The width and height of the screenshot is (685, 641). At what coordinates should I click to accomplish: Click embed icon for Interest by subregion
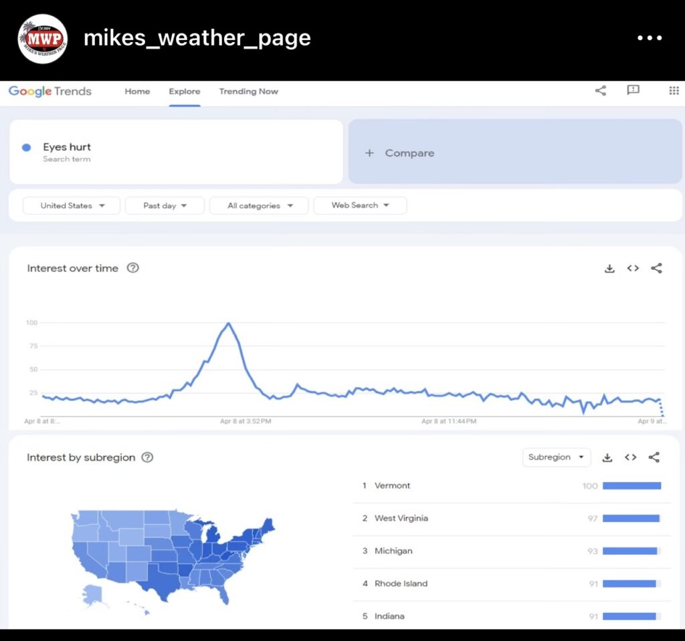pyautogui.click(x=631, y=457)
